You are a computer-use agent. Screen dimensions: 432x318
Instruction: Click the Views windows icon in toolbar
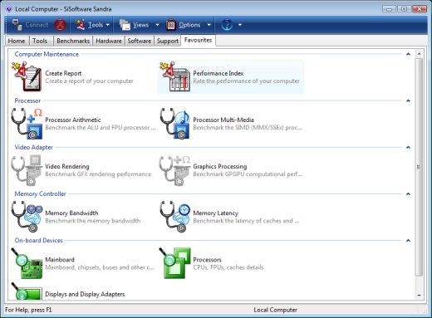click(125, 25)
